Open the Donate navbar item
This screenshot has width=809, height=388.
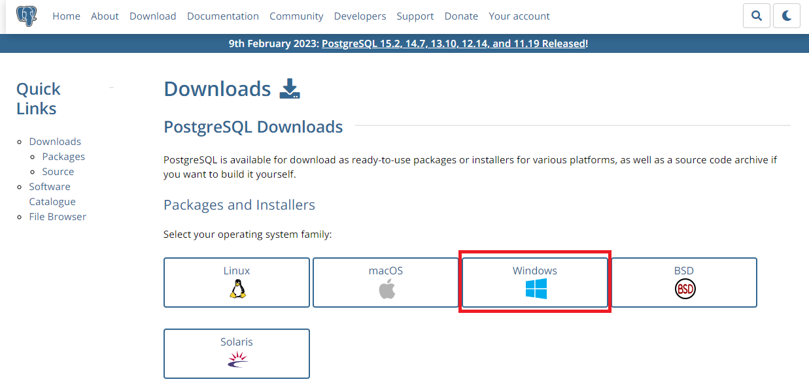(x=461, y=16)
